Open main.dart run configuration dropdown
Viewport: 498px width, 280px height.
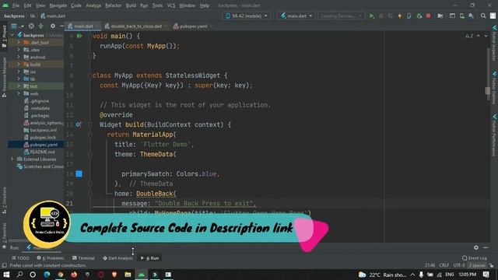coord(296,16)
